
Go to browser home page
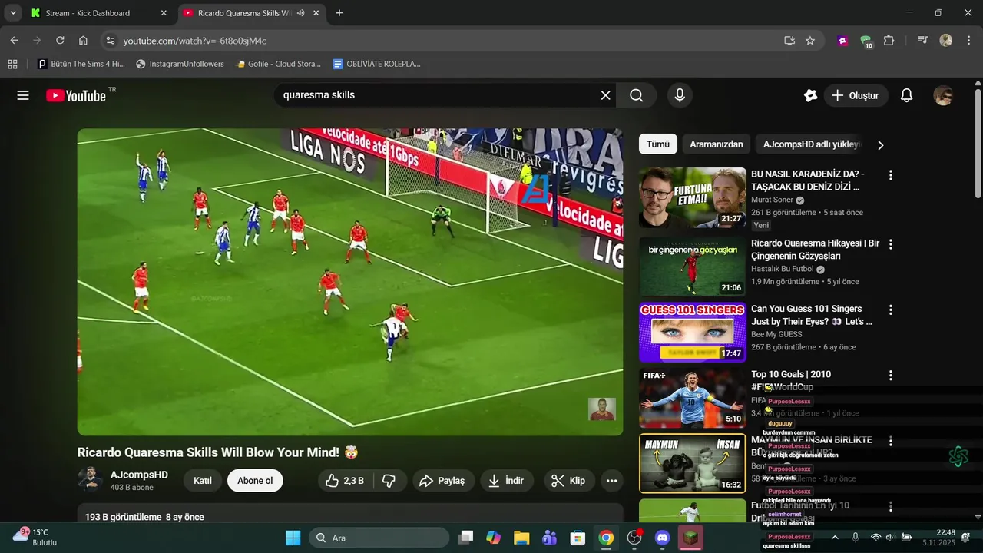pyautogui.click(x=83, y=41)
